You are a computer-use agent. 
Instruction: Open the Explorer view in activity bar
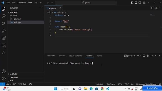[x=4, y=9]
